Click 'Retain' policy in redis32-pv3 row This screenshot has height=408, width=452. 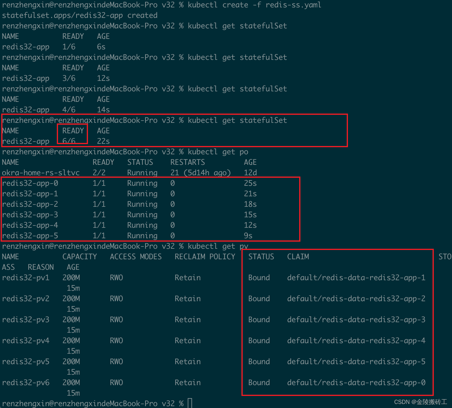tap(188, 320)
